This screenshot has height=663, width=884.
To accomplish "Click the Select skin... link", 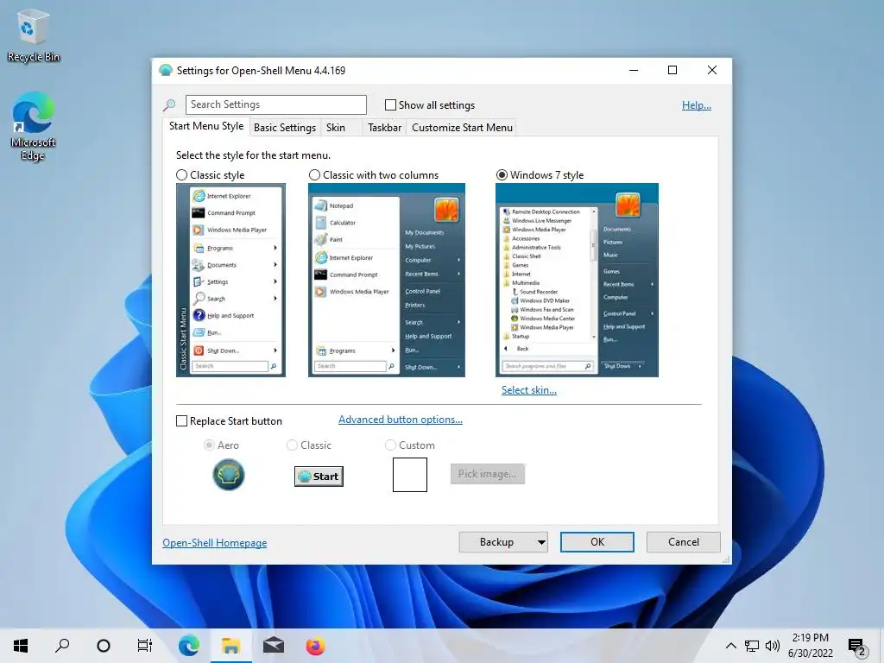I will click(529, 390).
